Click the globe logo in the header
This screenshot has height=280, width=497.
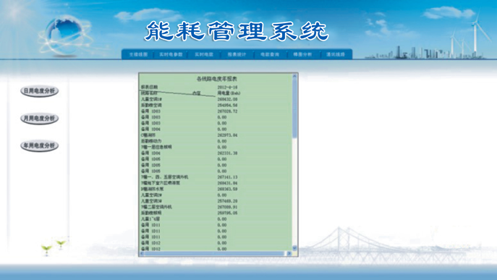[65, 35]
